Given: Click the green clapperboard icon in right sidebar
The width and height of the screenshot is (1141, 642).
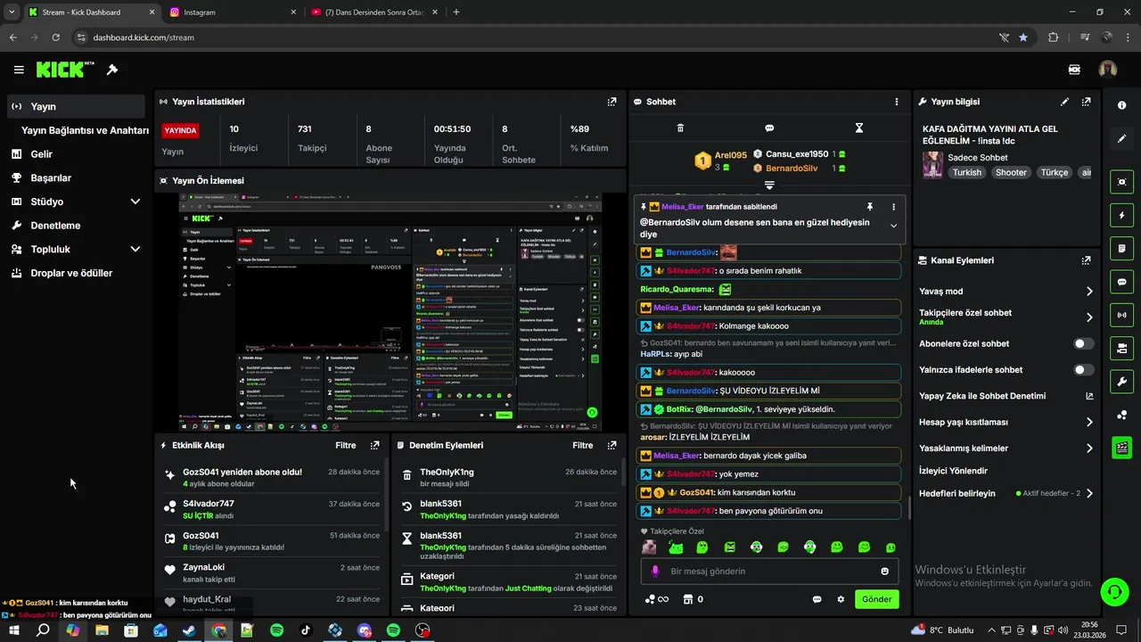Looking at the screenshot, I should coord(1122,448).
